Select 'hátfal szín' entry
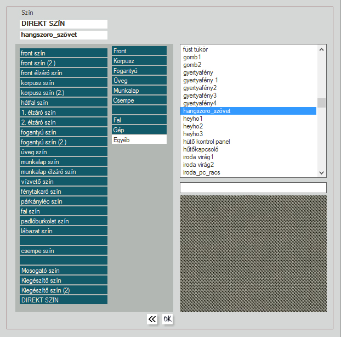The width and height of the screenshot is (341, 337). (x=64, y=102)
